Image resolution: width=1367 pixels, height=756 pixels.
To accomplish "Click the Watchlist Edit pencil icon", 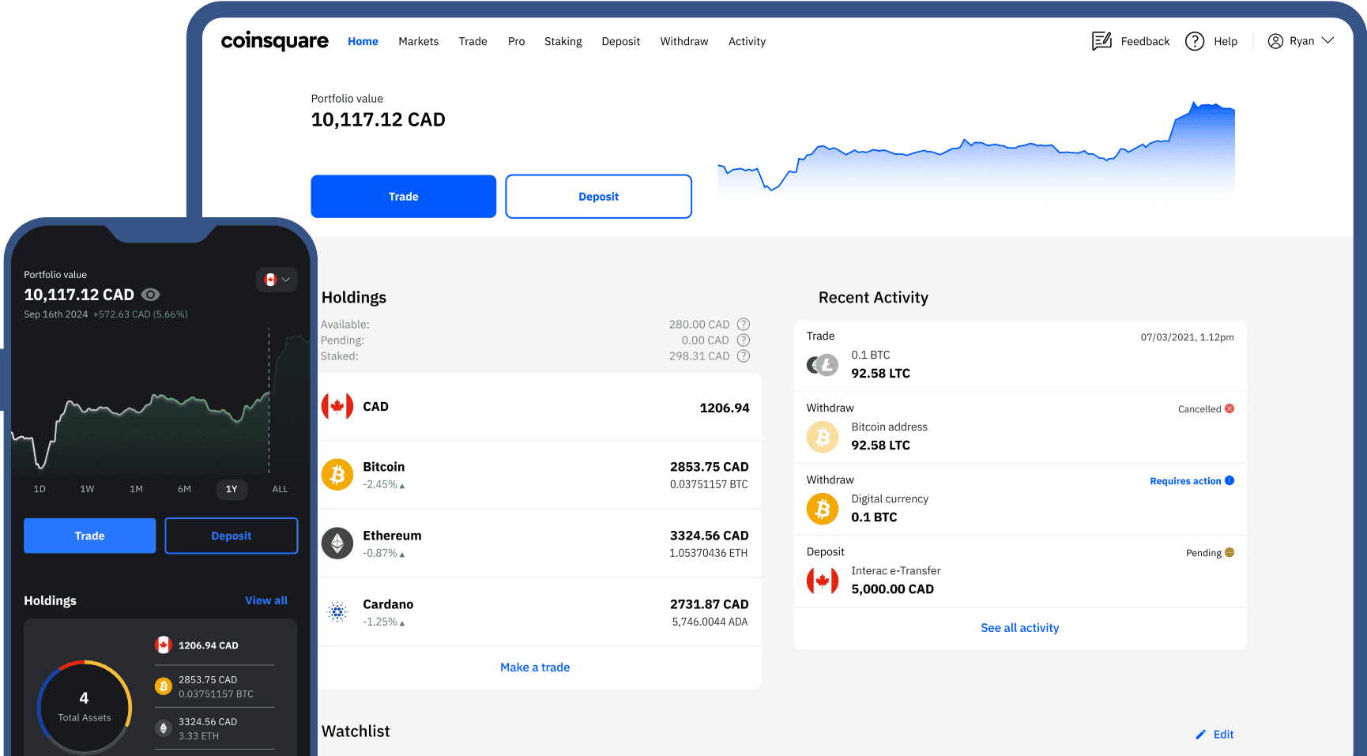I will 1201,735.
